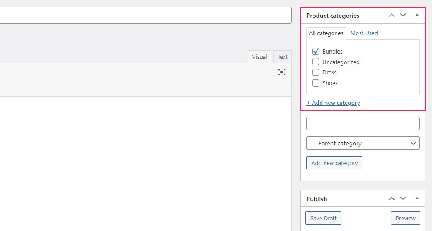Uncheck the Bundles category
This screenshot has width=432, height=231.
[316, 51]
